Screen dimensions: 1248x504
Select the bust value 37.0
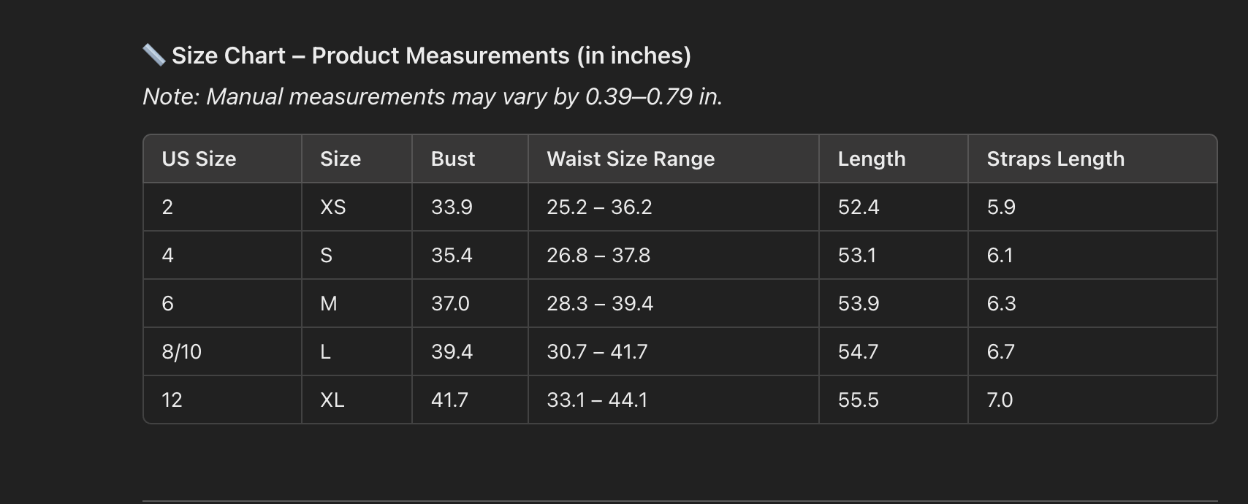click(x=450, y=304)
